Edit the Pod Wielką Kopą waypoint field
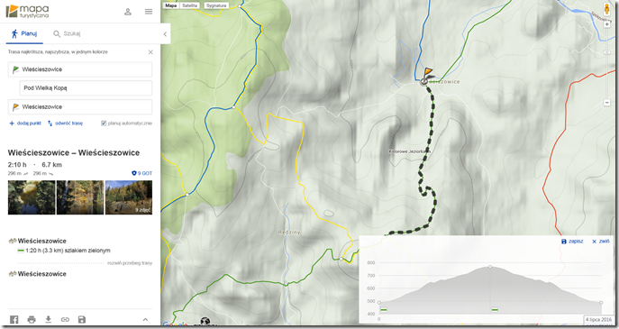Screen dimensions: 619x329 pyautogui.click(x=86, y=88)
